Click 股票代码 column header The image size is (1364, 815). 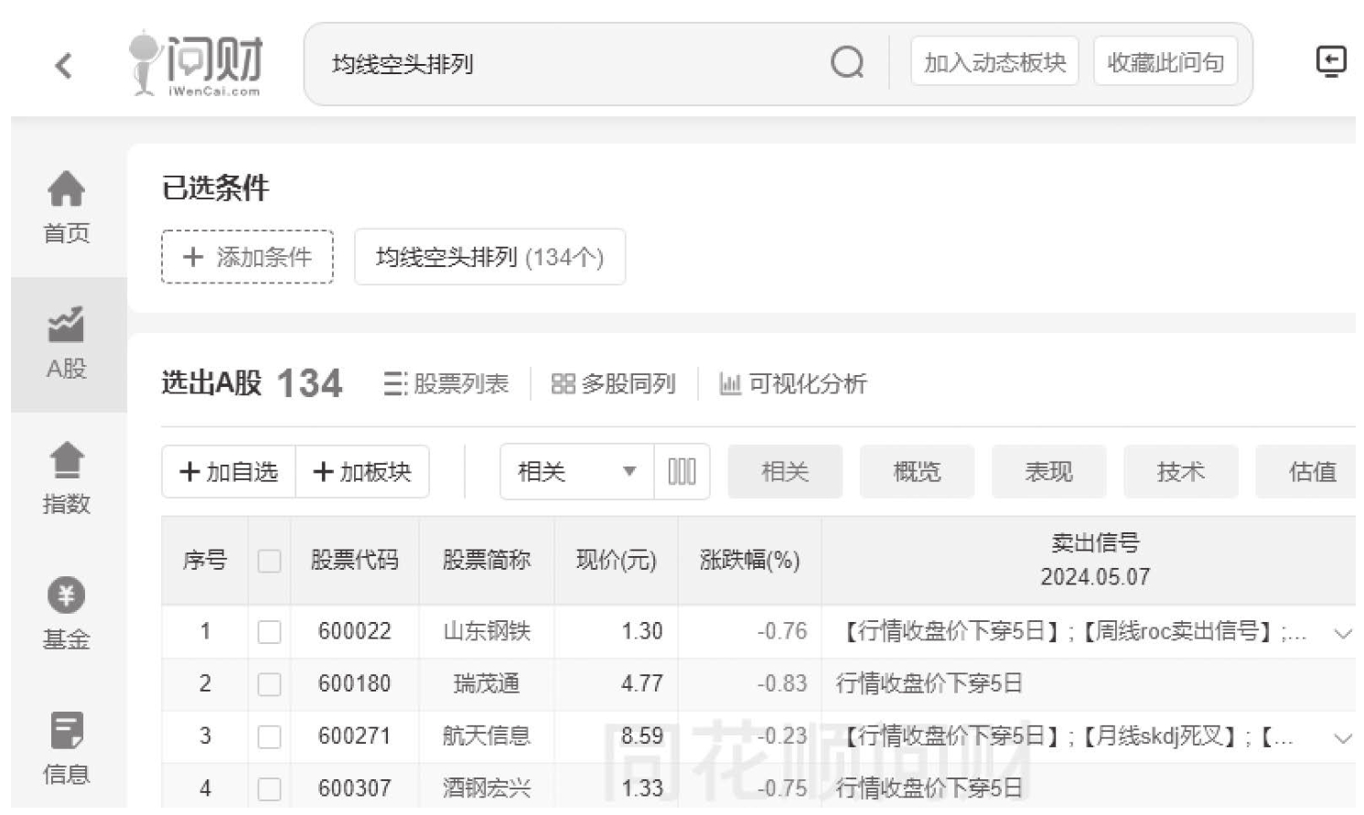click(x=354, y=560)
